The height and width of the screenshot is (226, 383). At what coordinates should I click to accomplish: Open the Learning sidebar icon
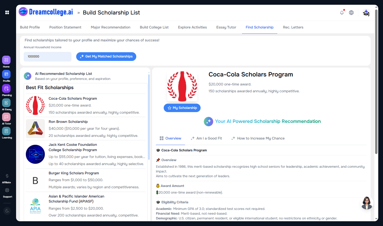pyautogui.click(x=6, y=131)
